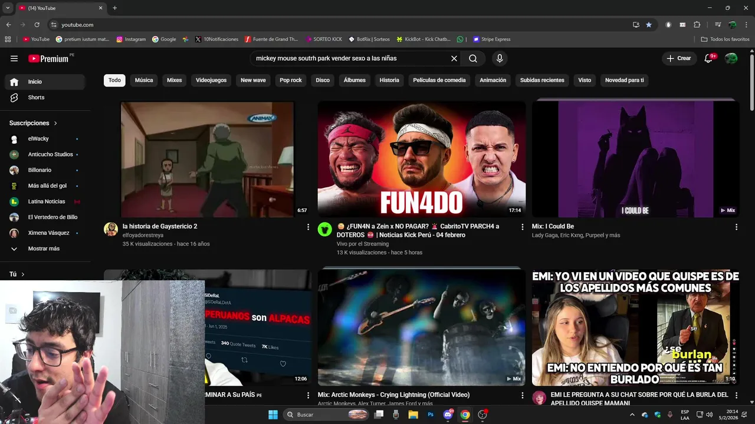755x424 pixels.
Task: Reload the page in Chrome
Action: tap(37, 25)
